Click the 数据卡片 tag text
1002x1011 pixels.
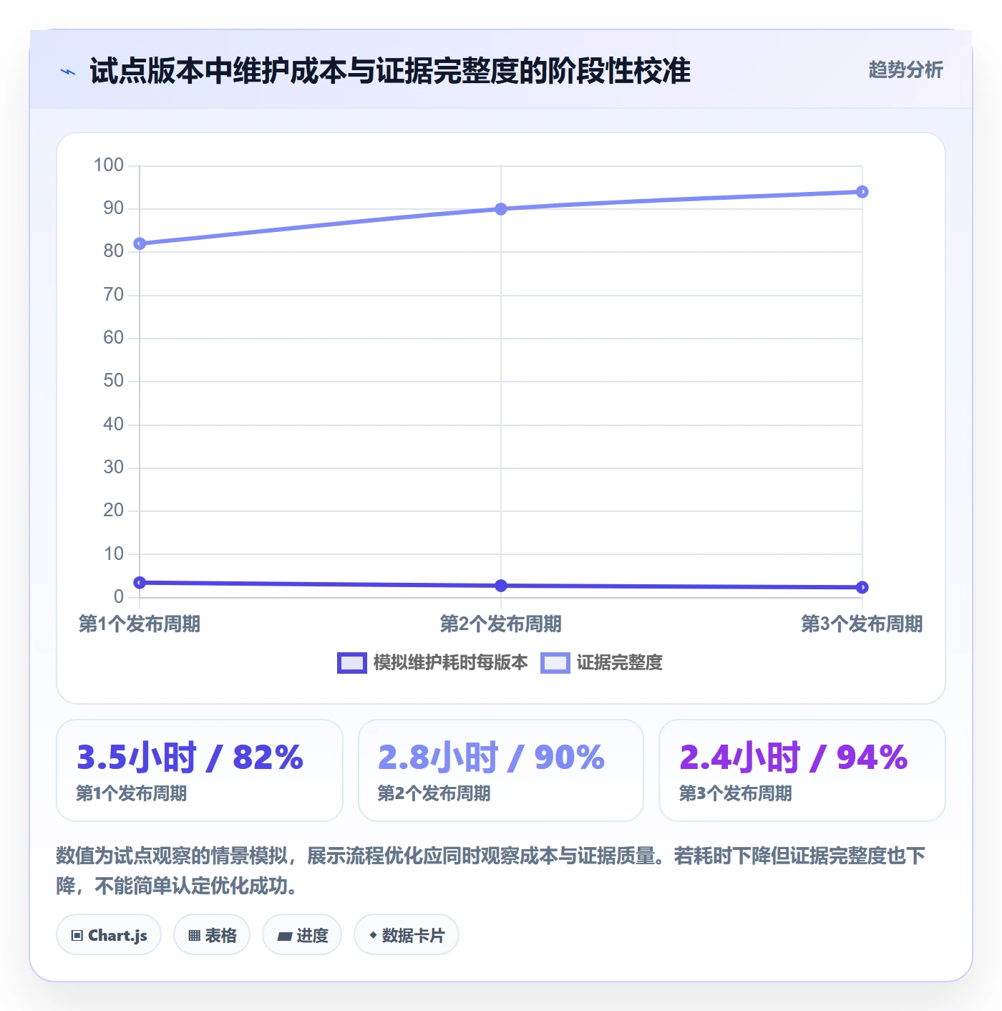pos(413,936)
